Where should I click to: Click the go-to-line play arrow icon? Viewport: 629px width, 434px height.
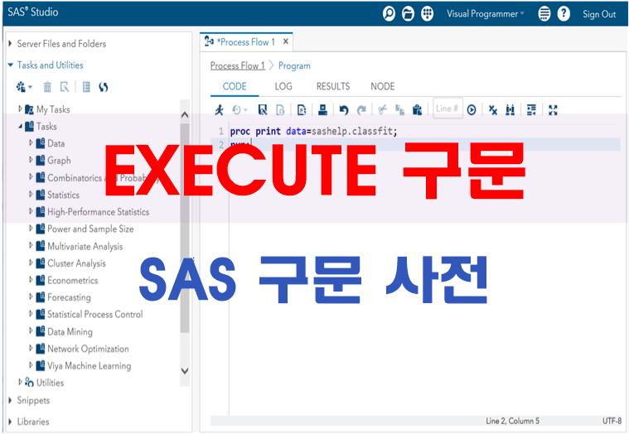tap(472, 109)
